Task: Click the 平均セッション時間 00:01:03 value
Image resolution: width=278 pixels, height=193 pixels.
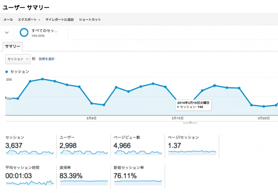Action: pos(19,176)
